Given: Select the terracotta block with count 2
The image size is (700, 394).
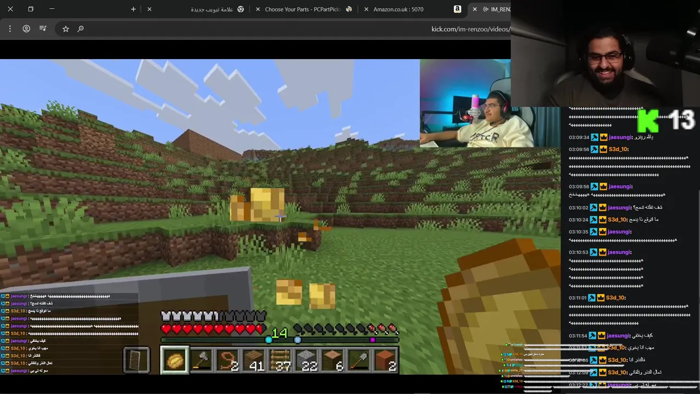Looking at the screenshot, I should (386, 361).
